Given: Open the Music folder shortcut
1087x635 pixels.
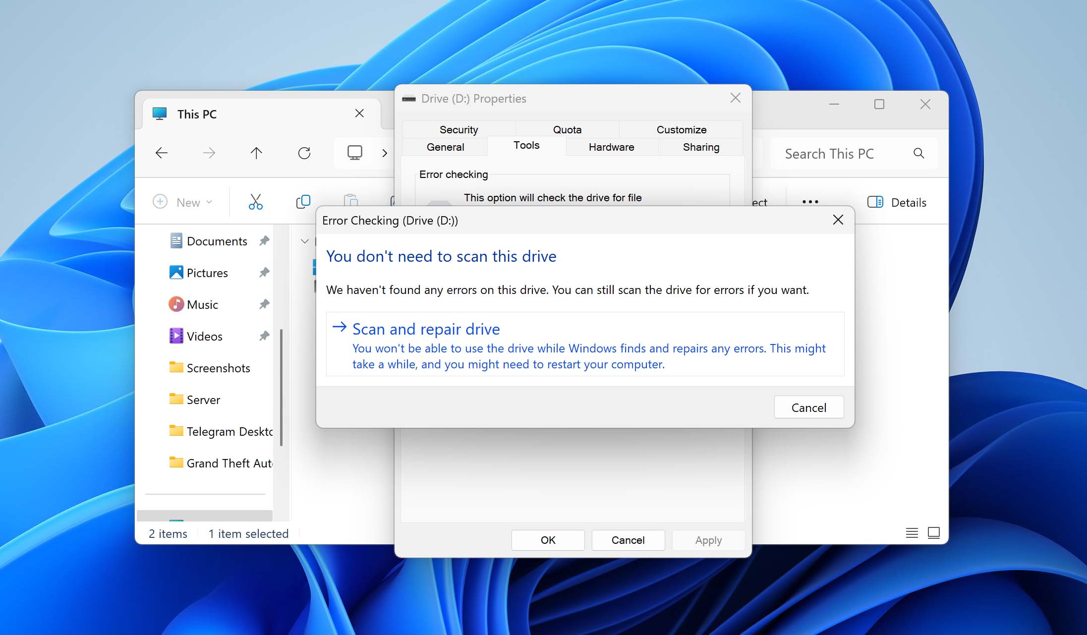Looking at the screenshot, I should tap(202, 304).
